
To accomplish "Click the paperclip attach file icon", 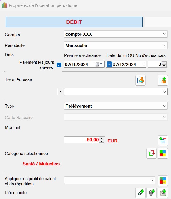I will 151,193.
